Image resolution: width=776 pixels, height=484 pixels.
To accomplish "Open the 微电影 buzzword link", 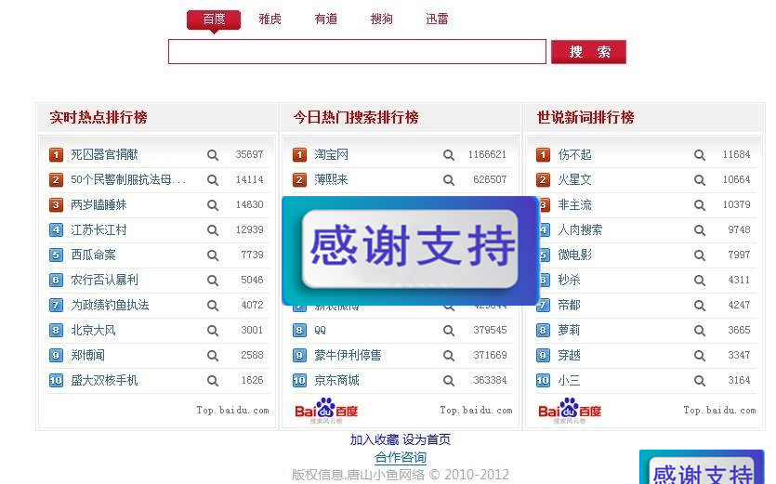I will coord(574,255).
